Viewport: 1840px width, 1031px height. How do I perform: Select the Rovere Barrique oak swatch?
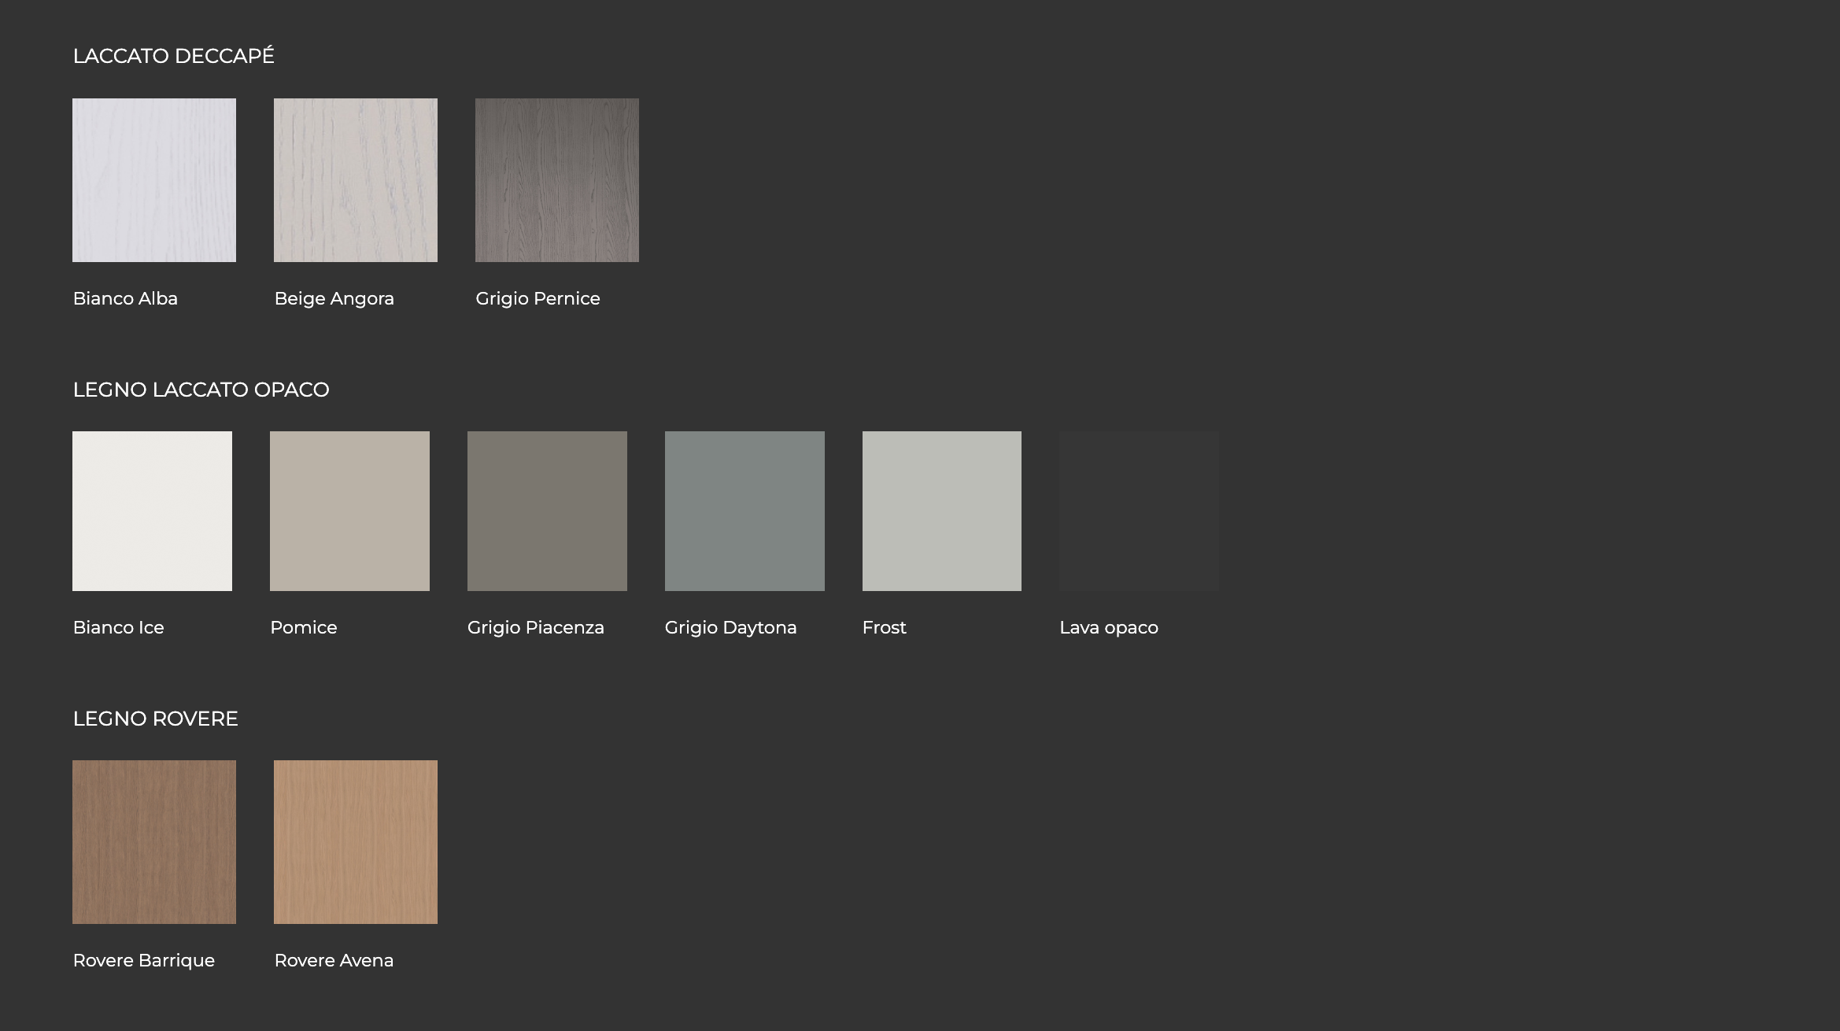(154, 842)
